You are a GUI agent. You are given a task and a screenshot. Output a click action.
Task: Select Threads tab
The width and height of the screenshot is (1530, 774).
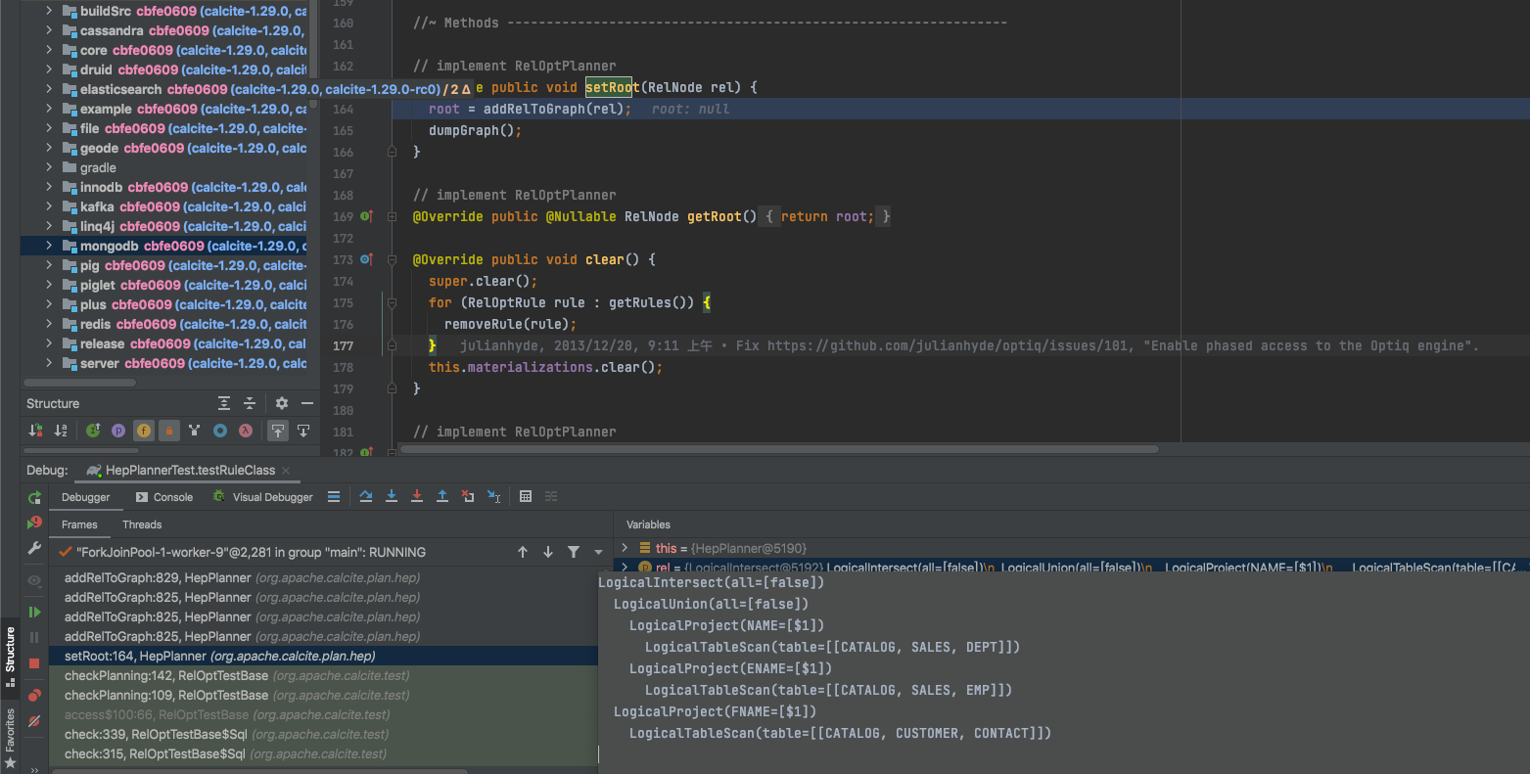click(x=142, y=524)
